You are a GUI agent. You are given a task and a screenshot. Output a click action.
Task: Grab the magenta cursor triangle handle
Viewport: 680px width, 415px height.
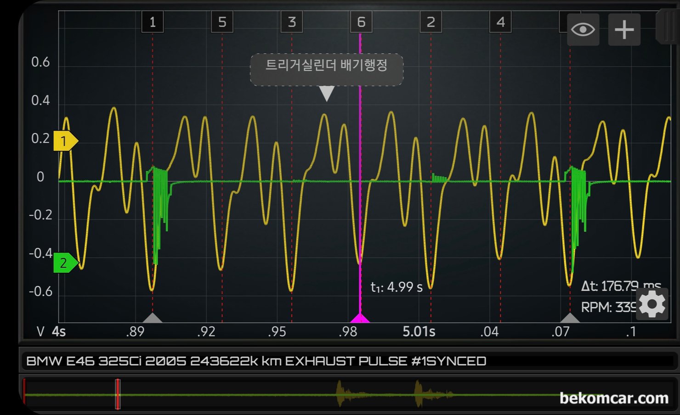(x=360, y=318)
